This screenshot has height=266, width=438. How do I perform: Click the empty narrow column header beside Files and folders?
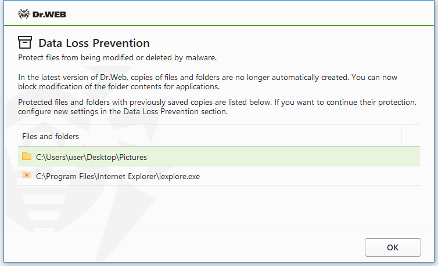pyautogui.click(x=411, y=136)
